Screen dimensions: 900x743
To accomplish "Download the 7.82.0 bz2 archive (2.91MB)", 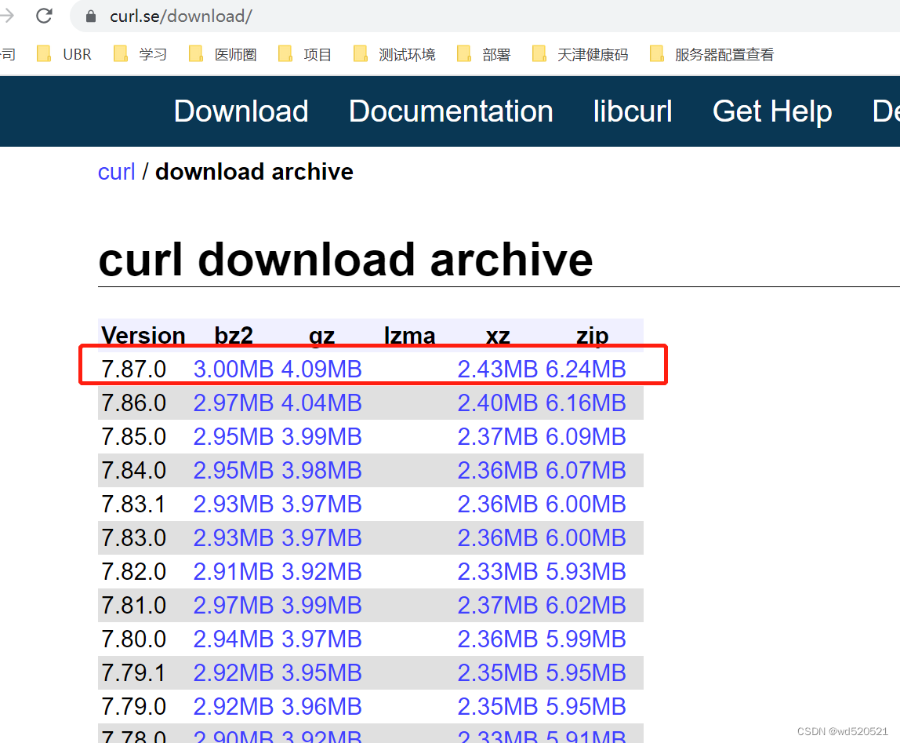I will [233, 572].
